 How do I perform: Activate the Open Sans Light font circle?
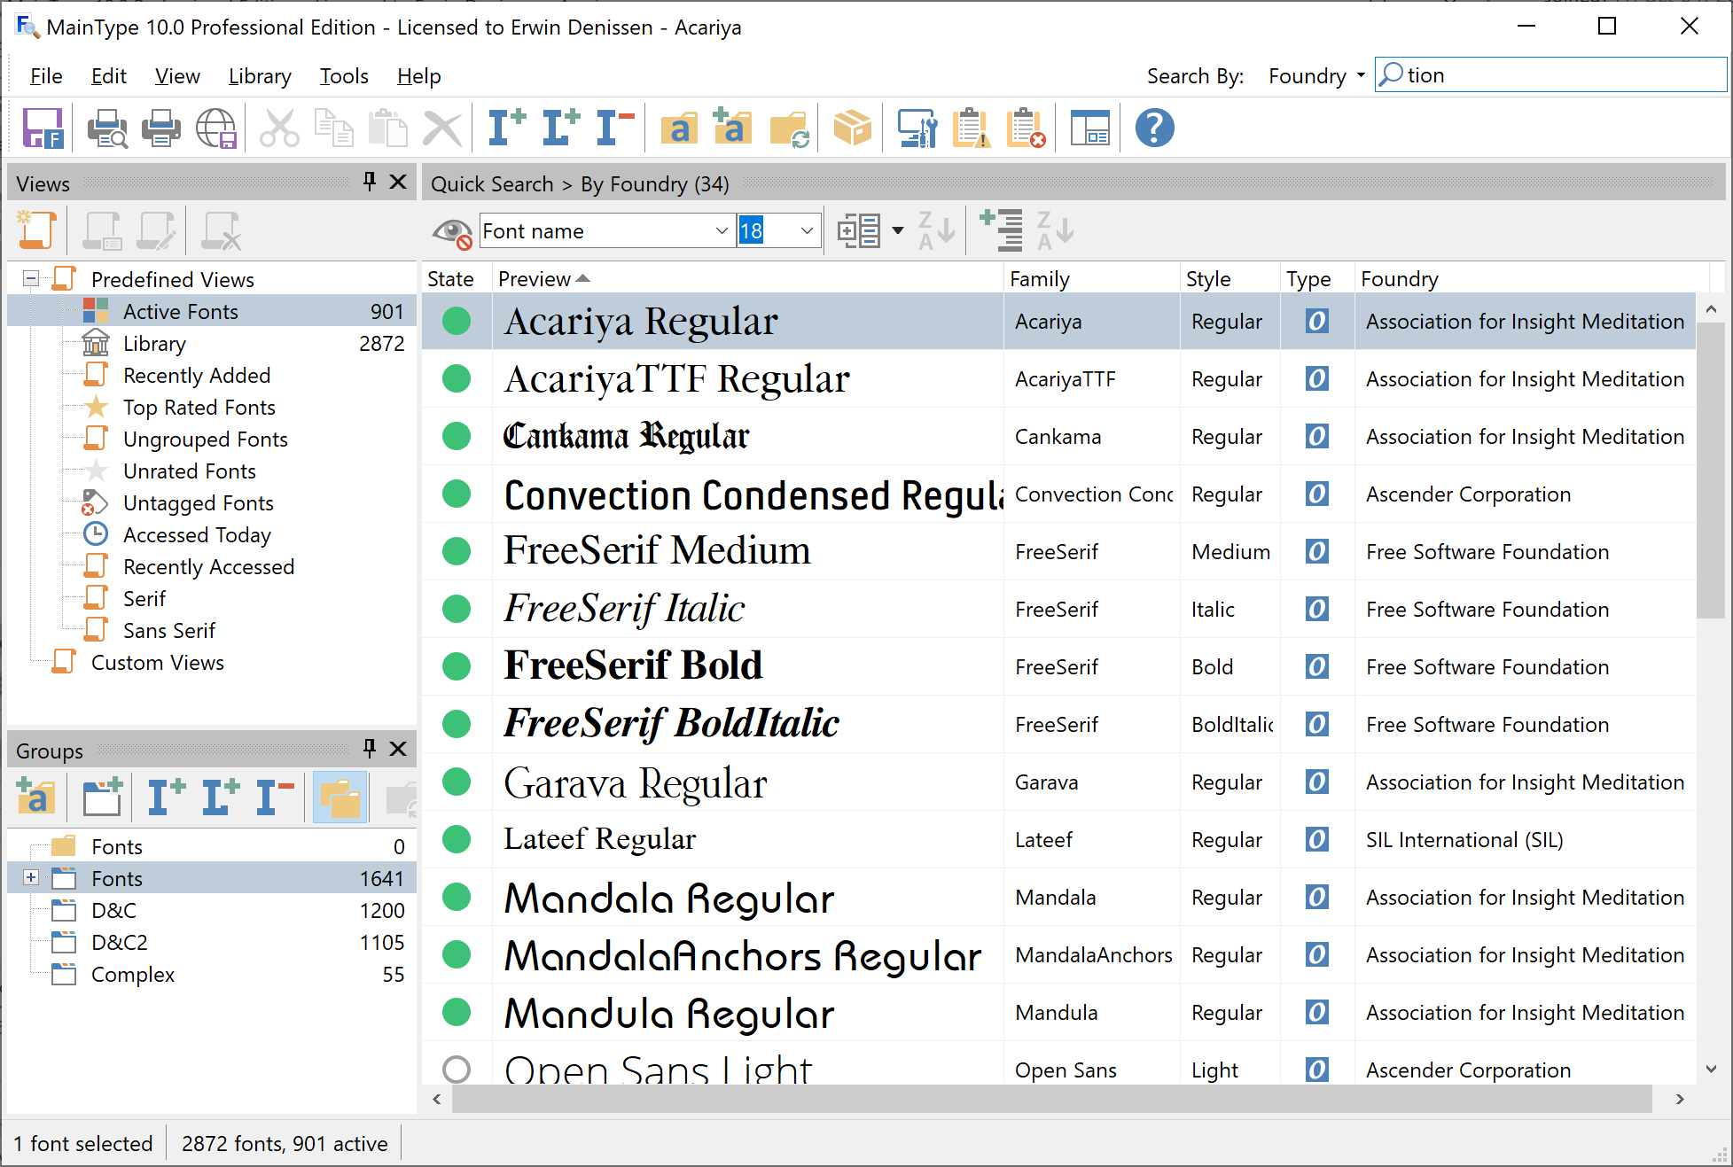(x=457, y=1070)
